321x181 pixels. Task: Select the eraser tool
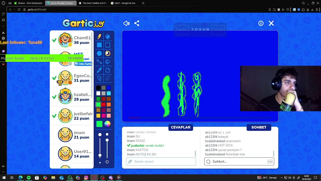(x=108, y=37)
